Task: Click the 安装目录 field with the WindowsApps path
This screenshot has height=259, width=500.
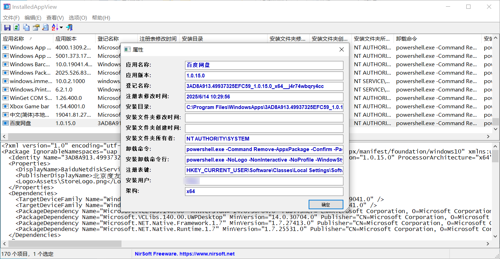Action: pos(264,107)
